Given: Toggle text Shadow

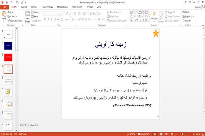Looking at the screenshot, I should (55, 19).
